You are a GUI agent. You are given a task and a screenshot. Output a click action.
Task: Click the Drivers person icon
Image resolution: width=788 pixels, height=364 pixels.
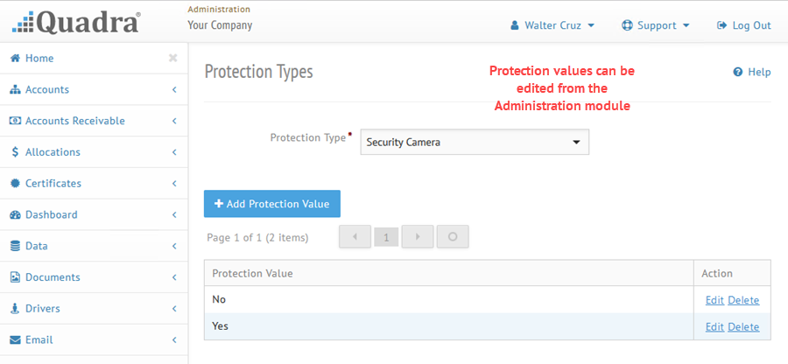click(x=16, y=308)
